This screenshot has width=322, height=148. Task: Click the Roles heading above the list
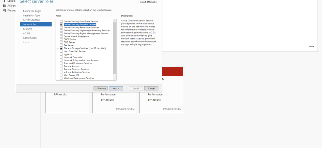click(58, 16)
